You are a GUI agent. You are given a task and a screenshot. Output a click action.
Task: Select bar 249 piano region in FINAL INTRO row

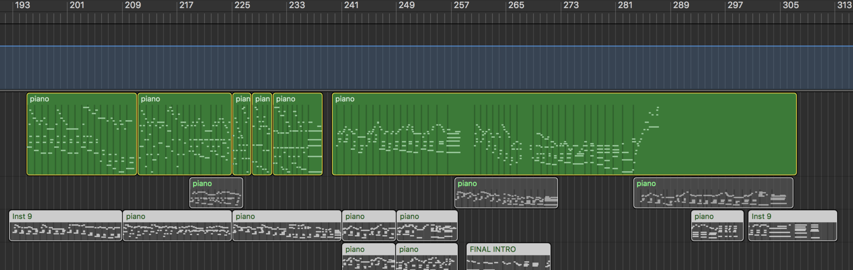coord(427,257)
